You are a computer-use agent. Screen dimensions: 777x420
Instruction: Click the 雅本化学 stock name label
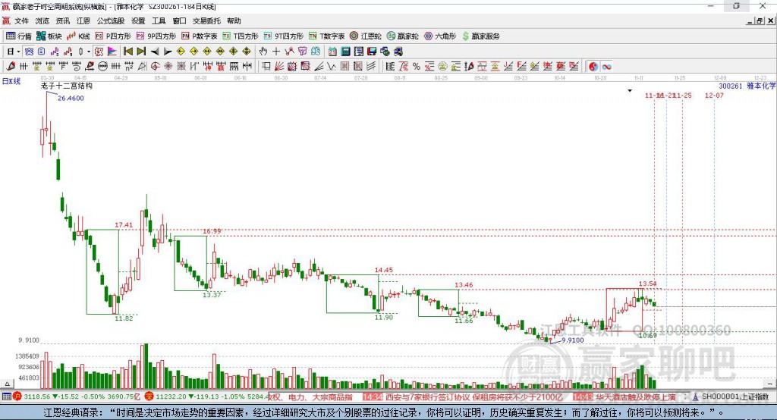761,86
